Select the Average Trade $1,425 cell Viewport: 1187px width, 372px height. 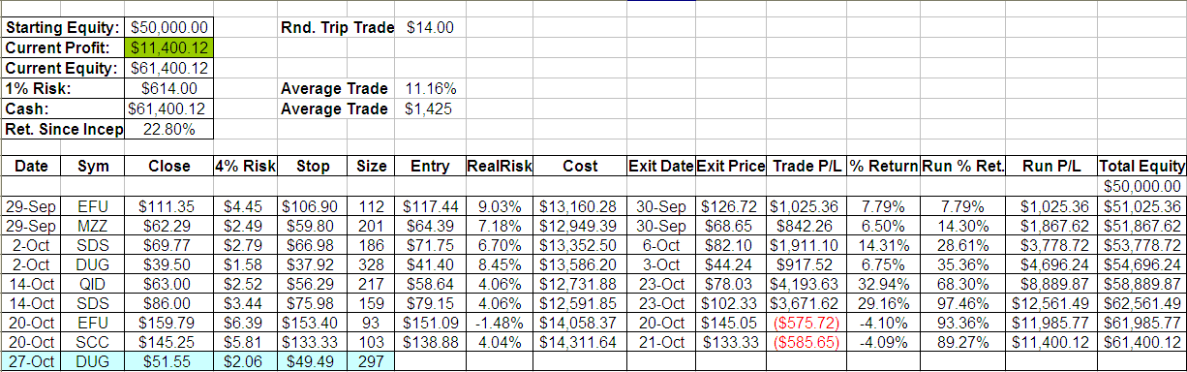430,108
